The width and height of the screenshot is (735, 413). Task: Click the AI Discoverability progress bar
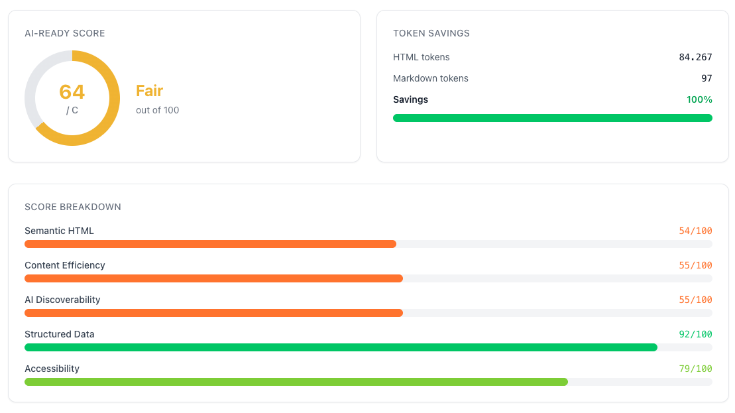click(368, 313)
